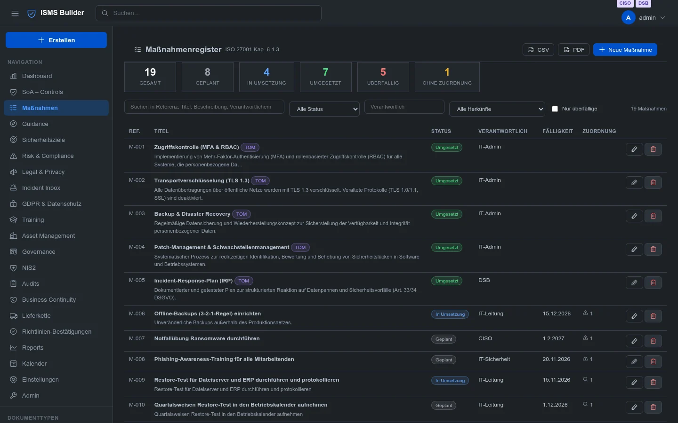Open the Asset Management page

pos(56,236)
